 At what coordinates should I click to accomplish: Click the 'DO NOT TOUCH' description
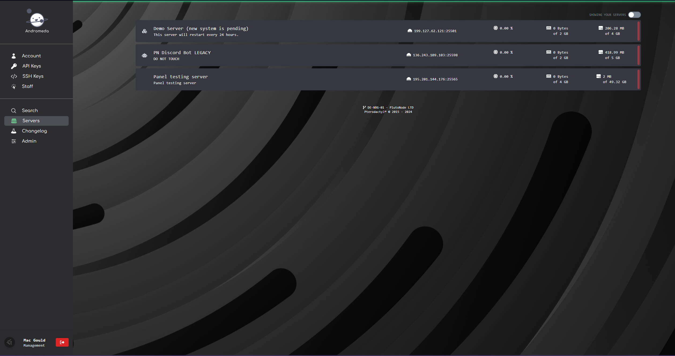(166, 59)
